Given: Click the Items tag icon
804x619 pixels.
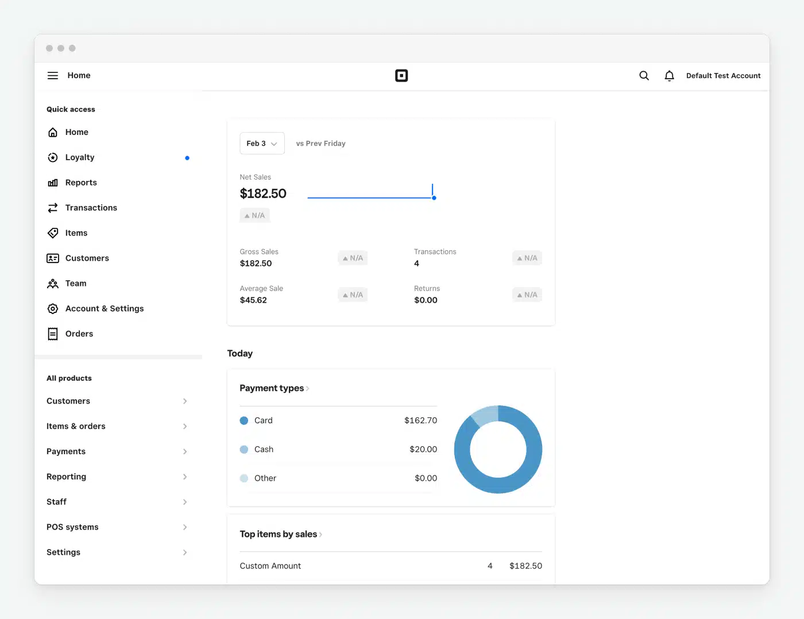Looking at the screenshot, I should click(x=53, y=233).
